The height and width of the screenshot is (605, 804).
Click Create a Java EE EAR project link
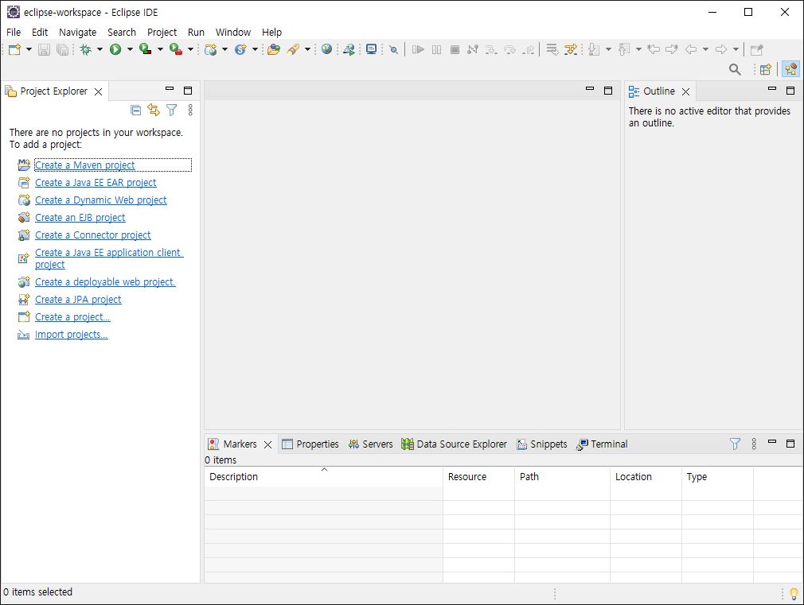(96, 182)
